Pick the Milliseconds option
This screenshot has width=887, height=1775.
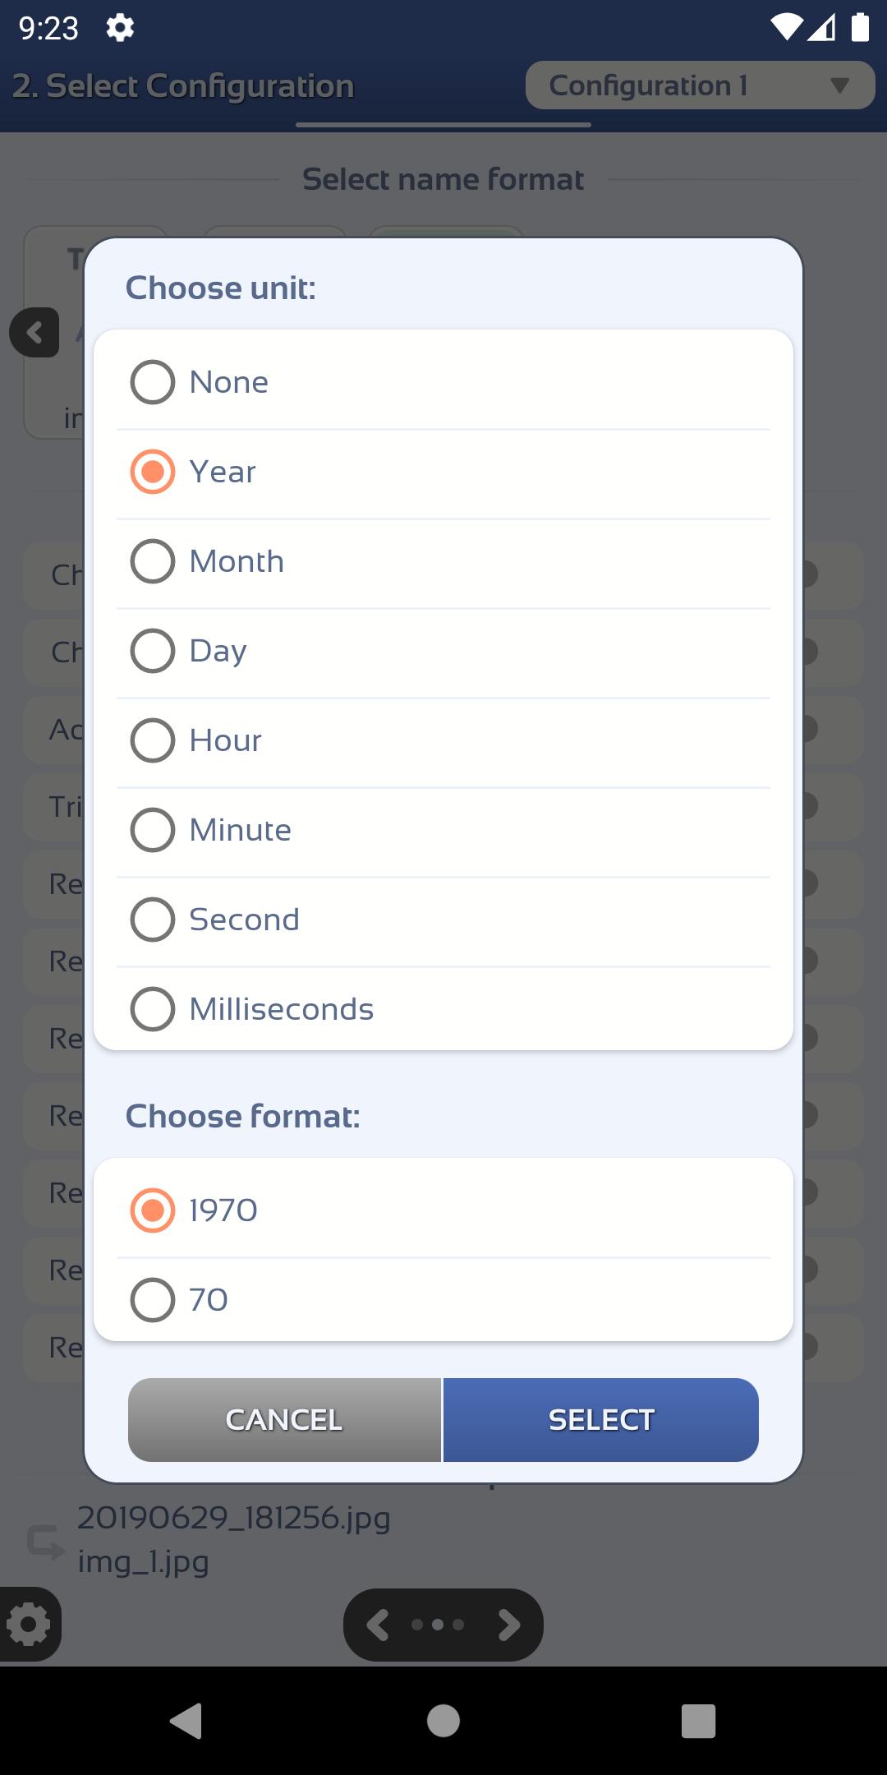click(443, 1009)
